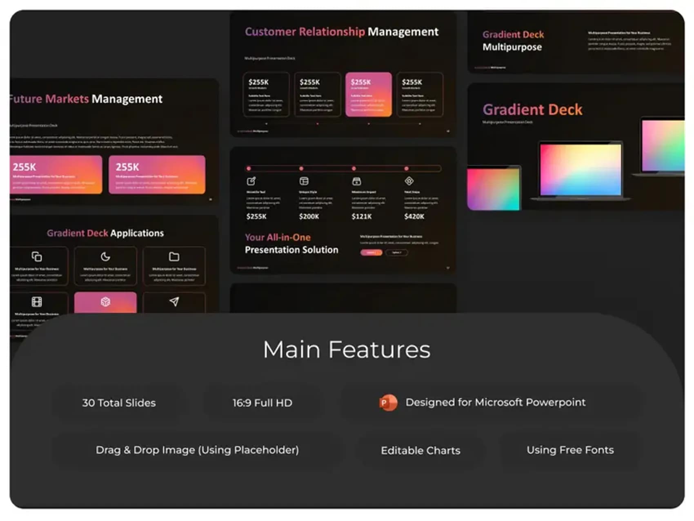The image size is (694, 521).
Task: Click the edit pencil icon above $255K
Action: point(251,181)
